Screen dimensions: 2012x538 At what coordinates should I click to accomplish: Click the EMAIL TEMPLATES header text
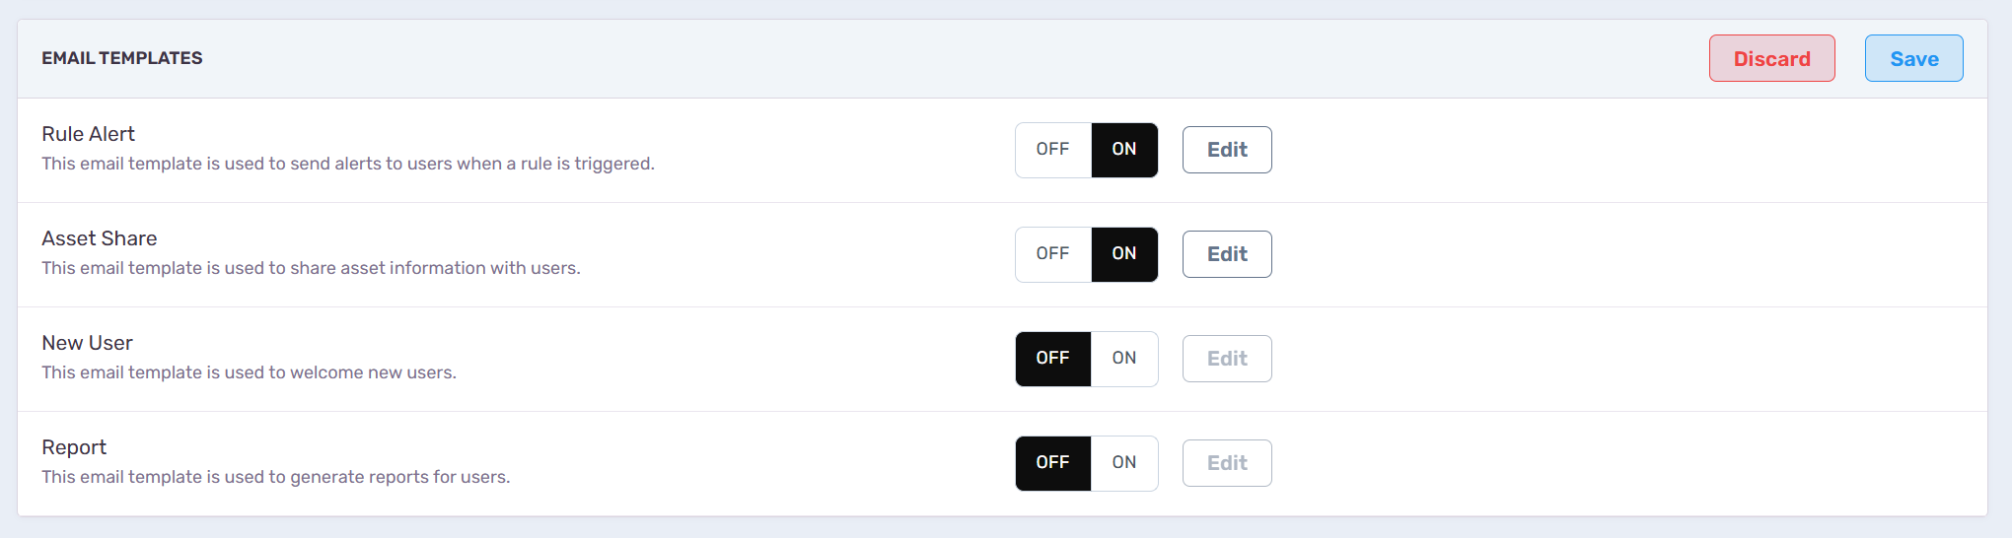pyautogui.click(x=121, y=58)
